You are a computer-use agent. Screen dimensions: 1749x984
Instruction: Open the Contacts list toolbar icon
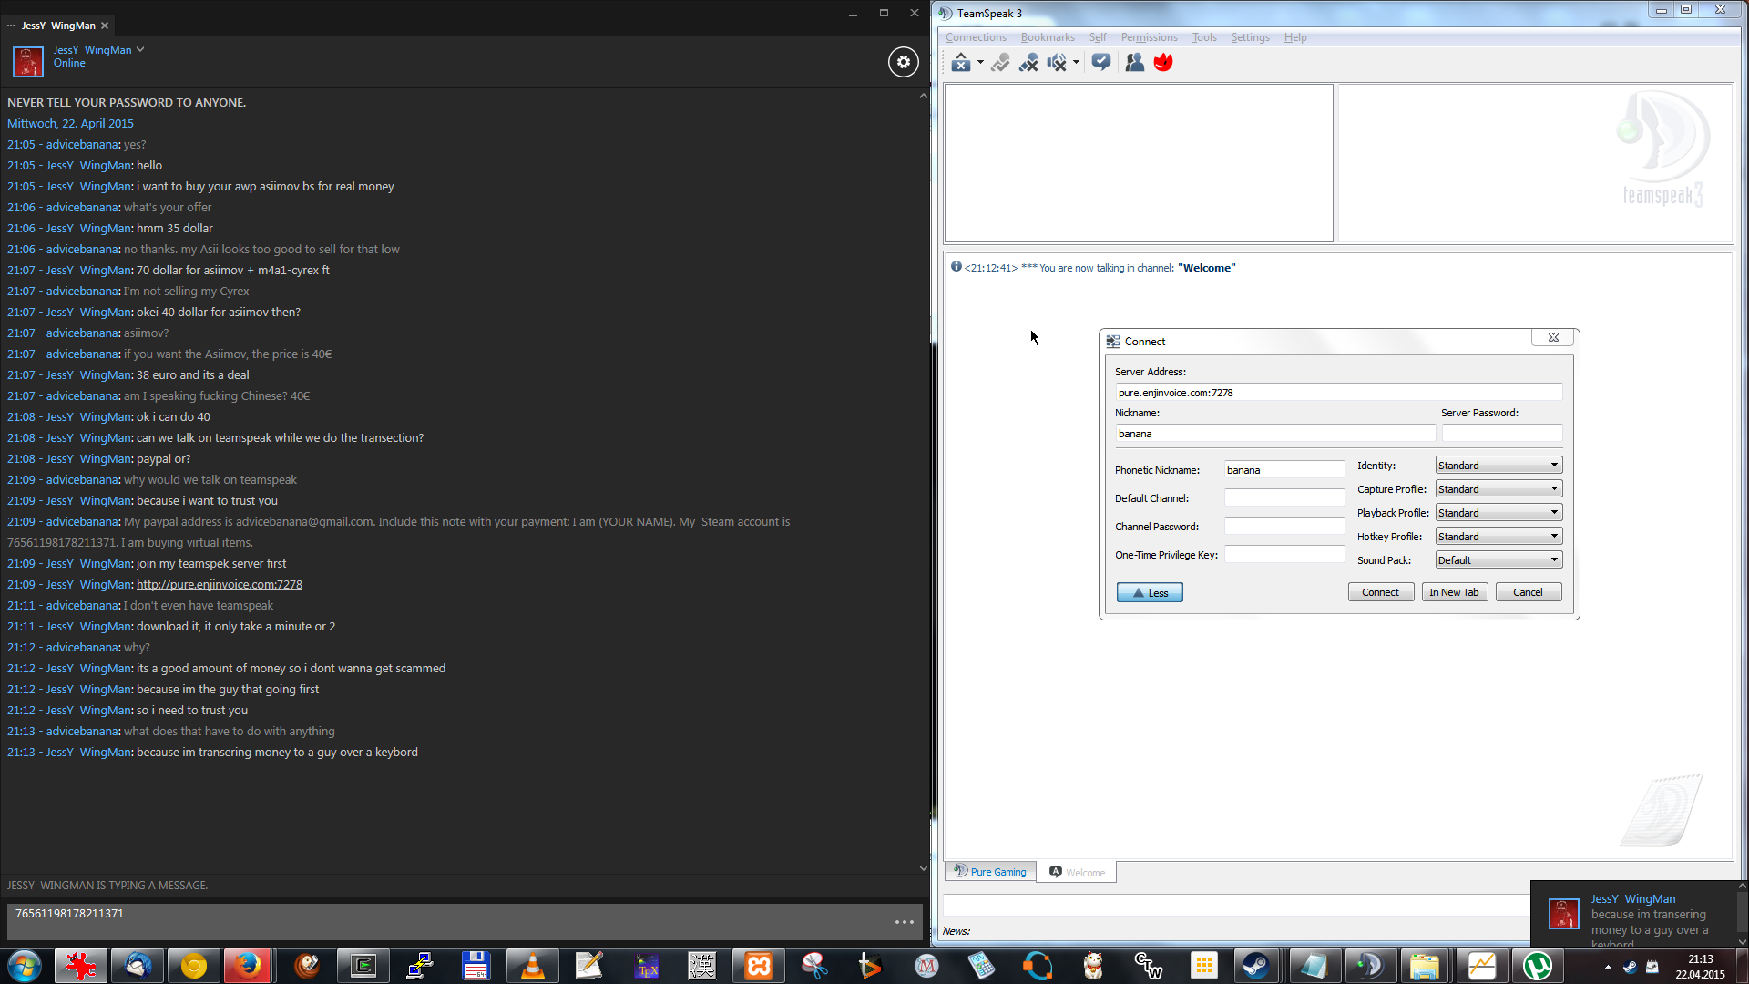1134,63
